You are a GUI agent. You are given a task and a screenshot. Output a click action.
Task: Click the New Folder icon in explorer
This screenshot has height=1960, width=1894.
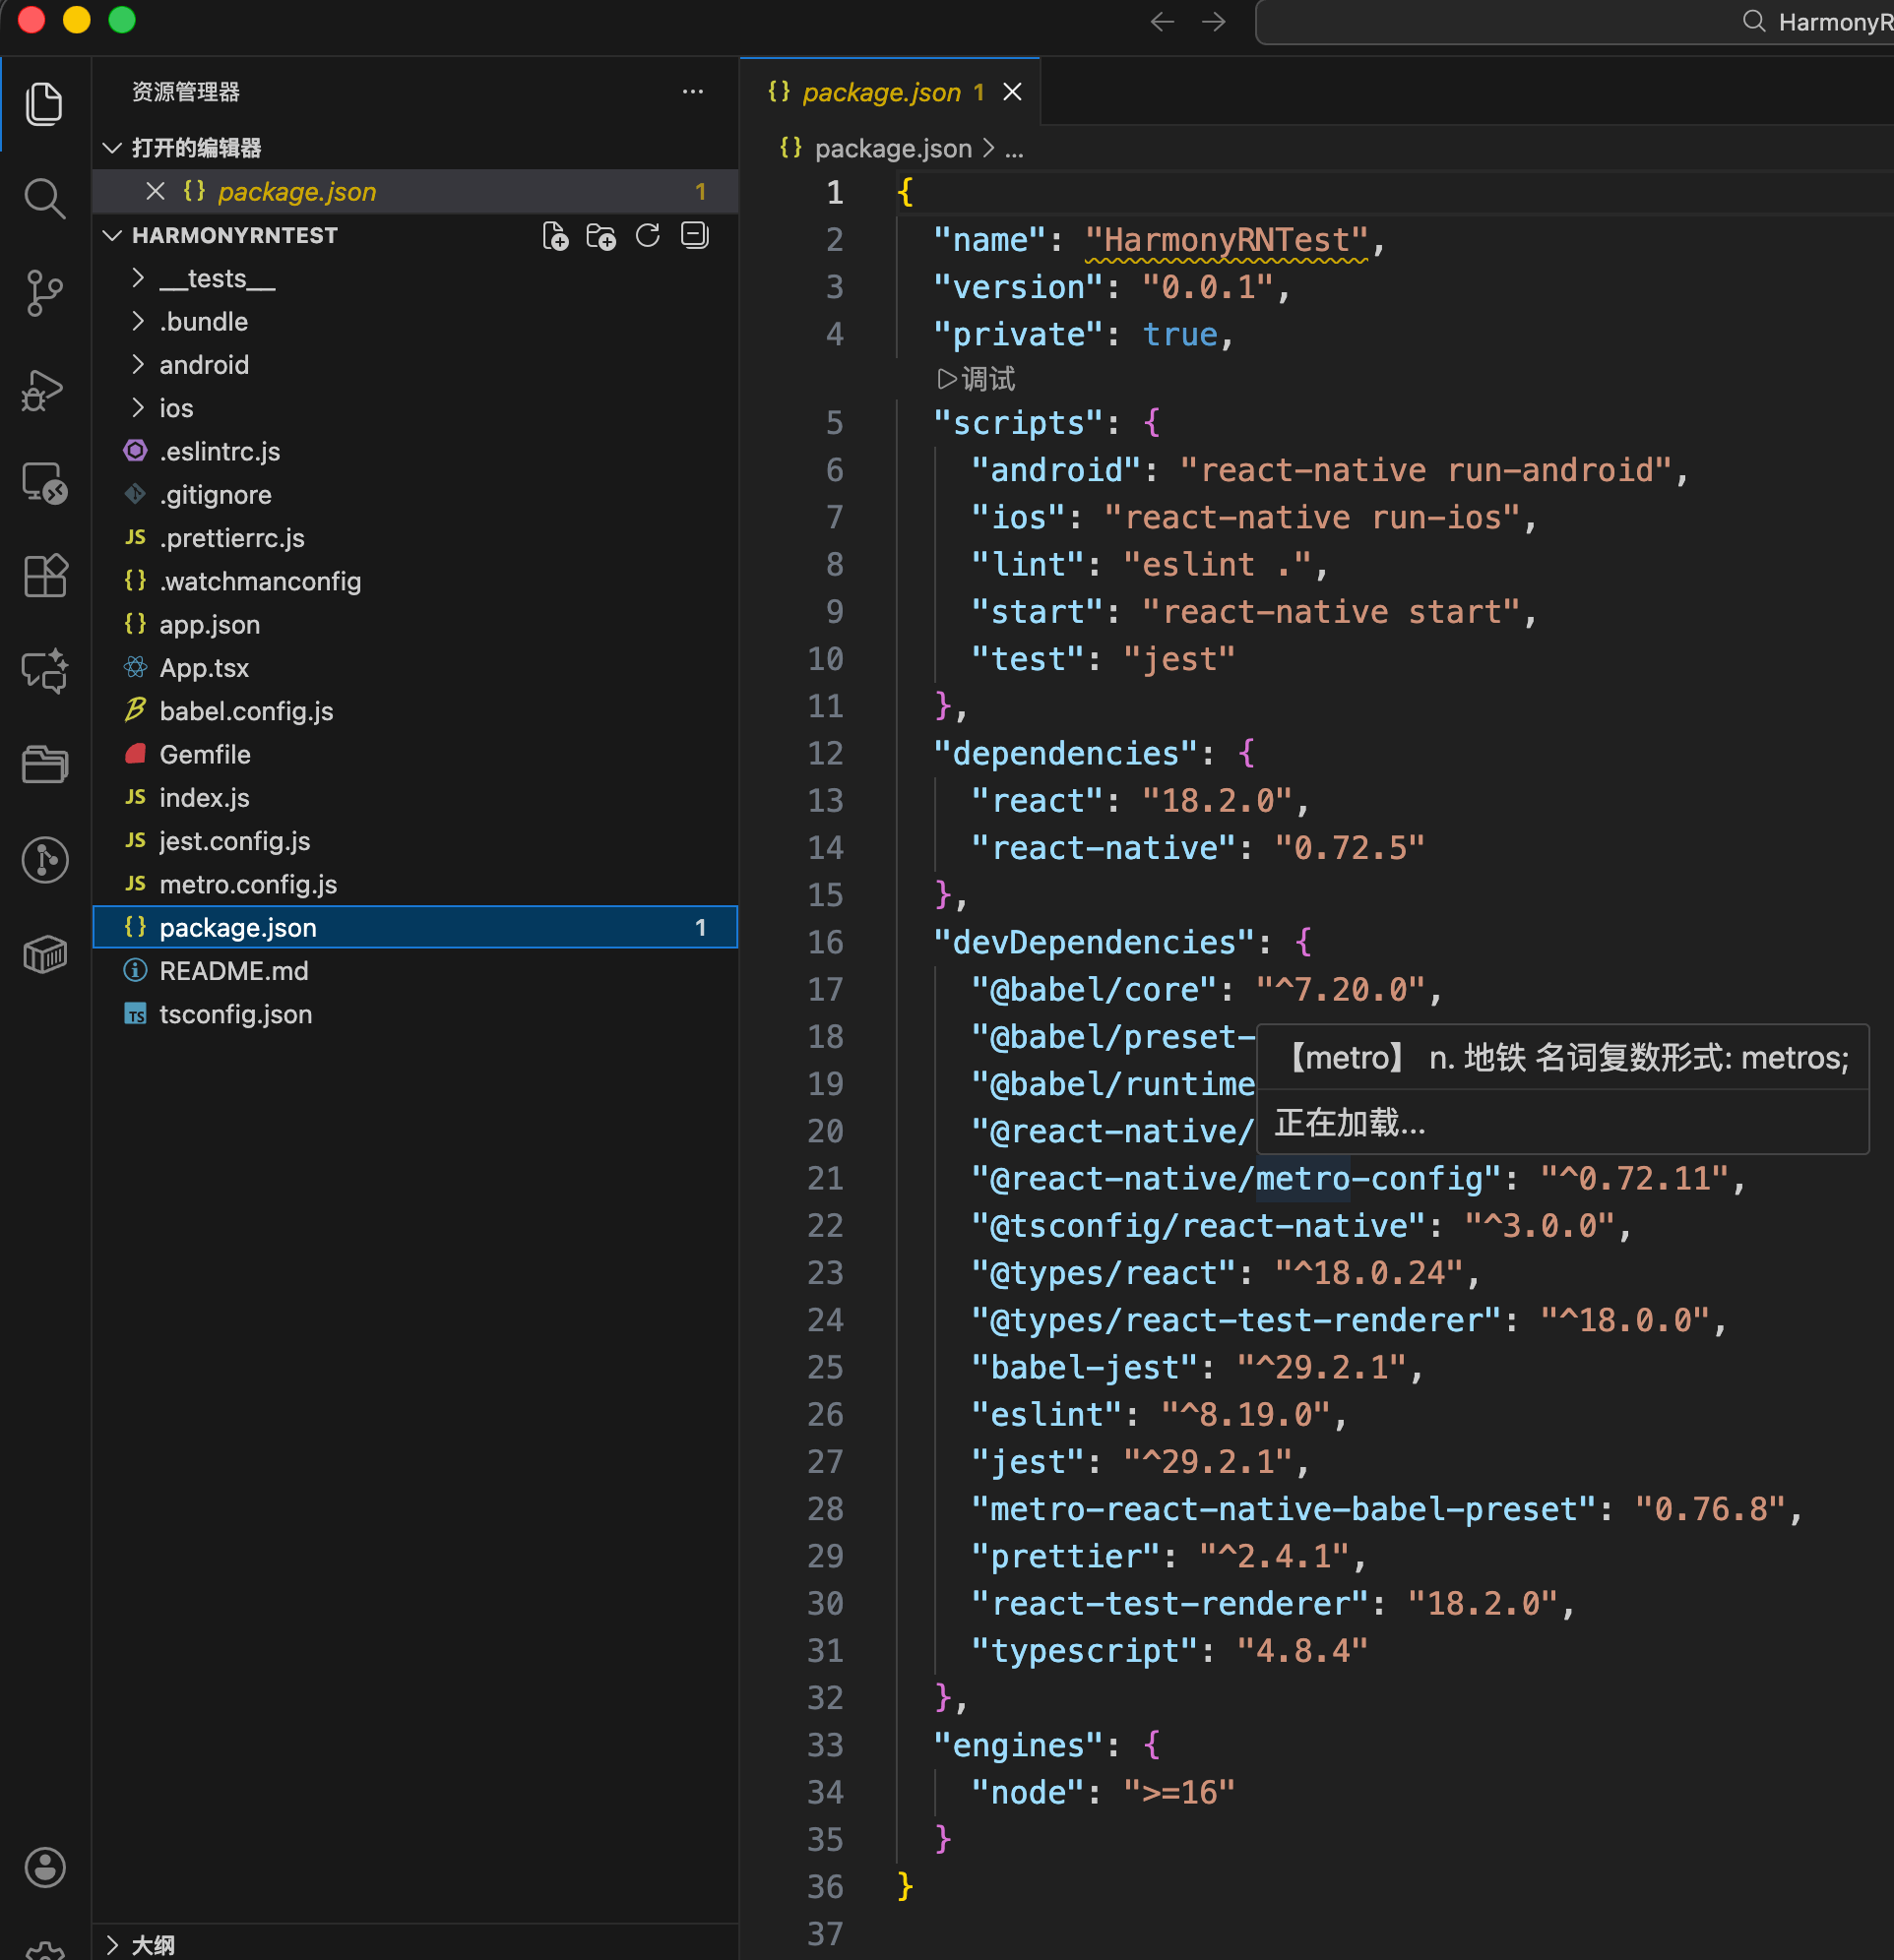pyautogui.click(x=601, y=236)
